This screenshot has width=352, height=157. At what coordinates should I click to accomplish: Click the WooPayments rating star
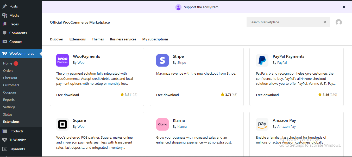pyautogui.click(x=122, y=95)
